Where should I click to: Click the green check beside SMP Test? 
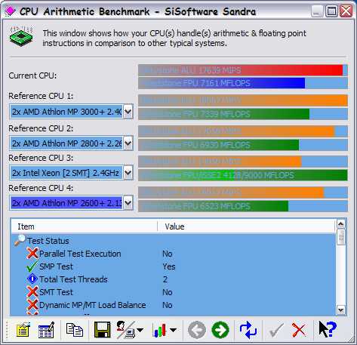click(32, 266)
